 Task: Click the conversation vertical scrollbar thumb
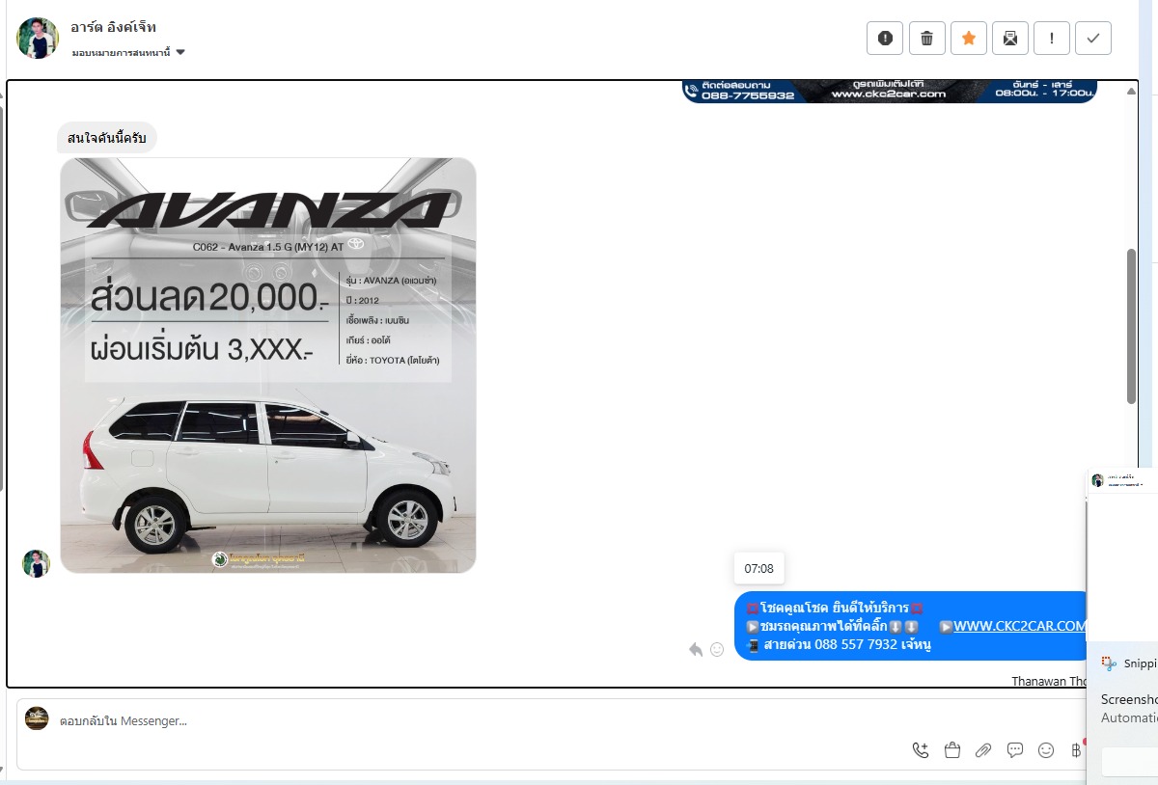[x=1131, y=326]
